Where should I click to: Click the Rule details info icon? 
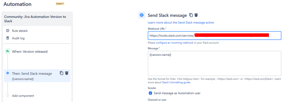8,31
